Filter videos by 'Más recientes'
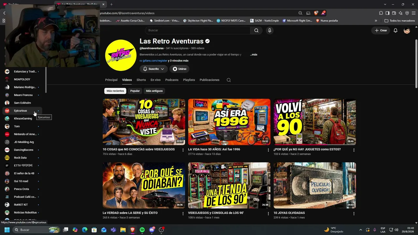 click(115, 91)
